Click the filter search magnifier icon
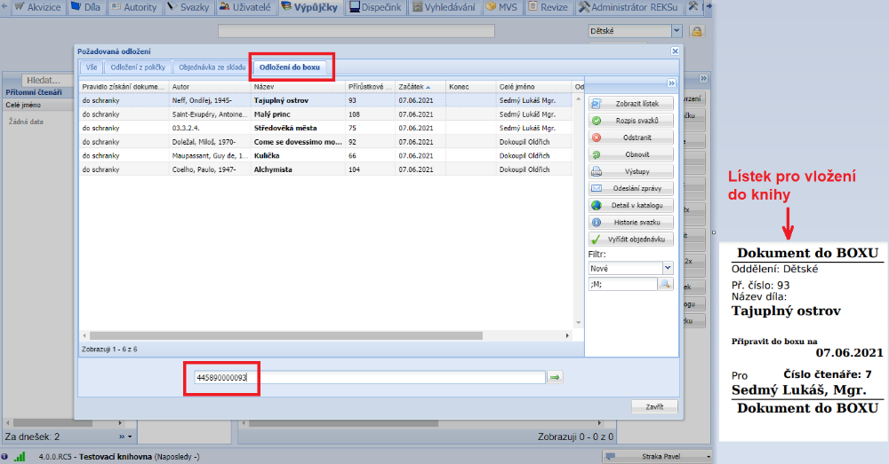 click(x=666, y=284)
